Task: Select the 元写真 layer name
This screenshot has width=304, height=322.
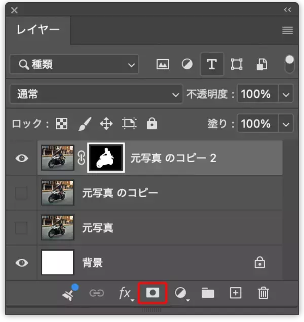Action: [98, 228]
